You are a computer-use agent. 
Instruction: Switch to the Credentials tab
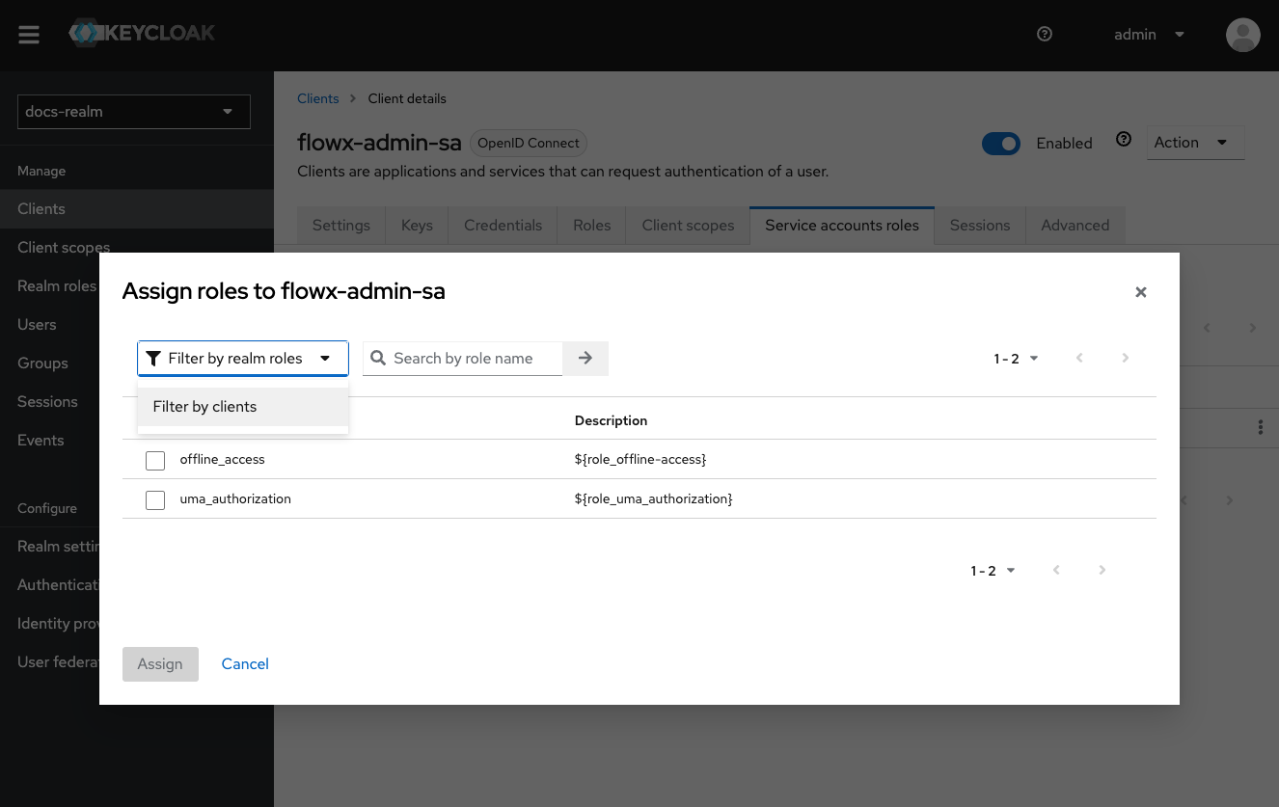pyautogui.click(x=503, y=226)
